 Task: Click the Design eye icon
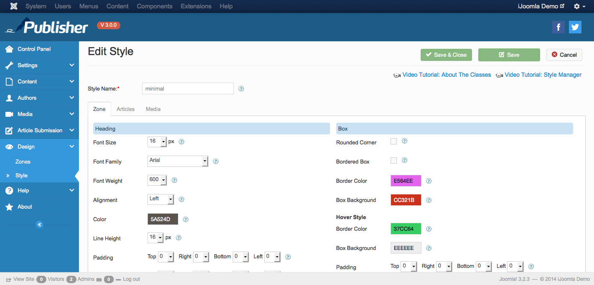9,146
